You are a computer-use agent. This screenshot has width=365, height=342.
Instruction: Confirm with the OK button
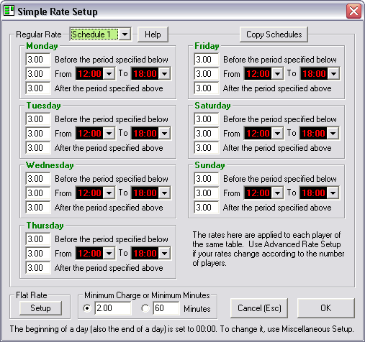click(x=325, y=308)
